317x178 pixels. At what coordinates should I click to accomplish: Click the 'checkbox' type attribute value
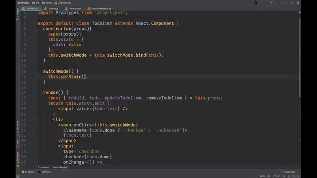point(89,152)
